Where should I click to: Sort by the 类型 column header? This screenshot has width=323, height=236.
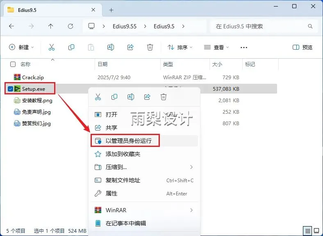click(x=168, y=64)
